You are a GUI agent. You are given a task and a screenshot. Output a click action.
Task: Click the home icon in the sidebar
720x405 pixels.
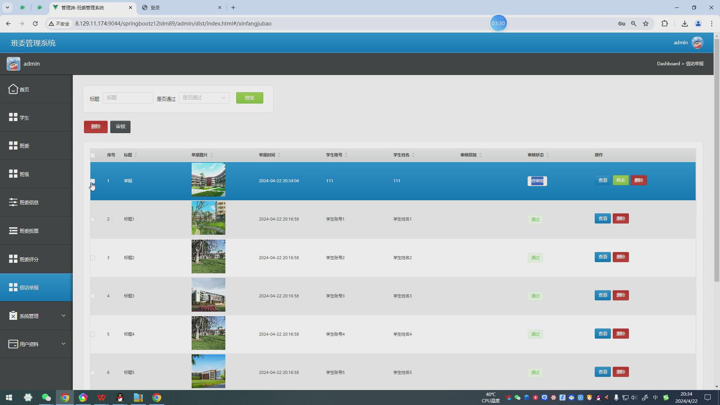(x=13, y=89)
